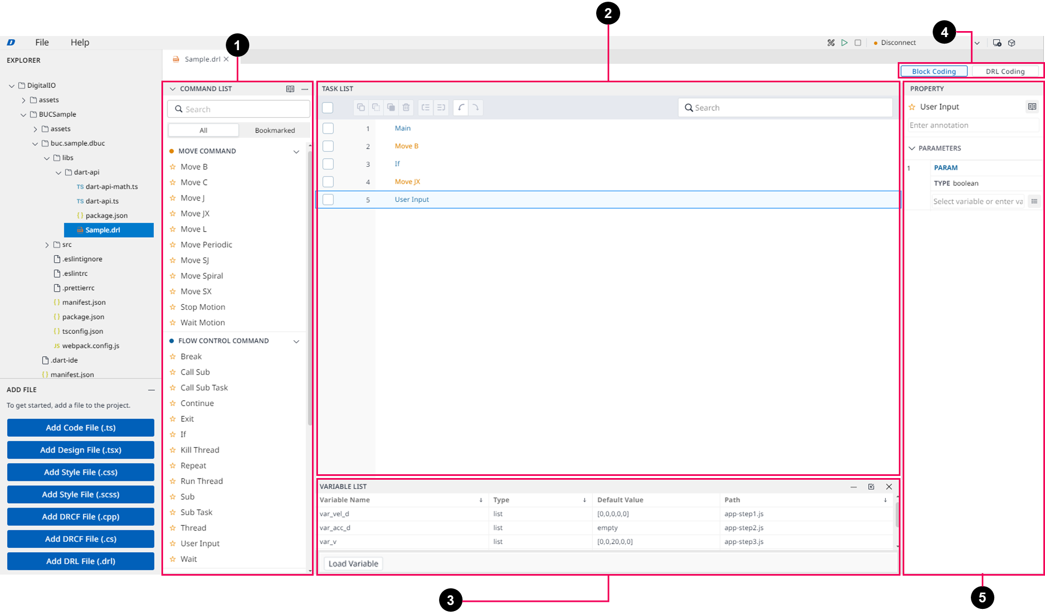The image size is (1045, 616).
Task: Collapse the DigitalIO folder
Action: [11, 86]
